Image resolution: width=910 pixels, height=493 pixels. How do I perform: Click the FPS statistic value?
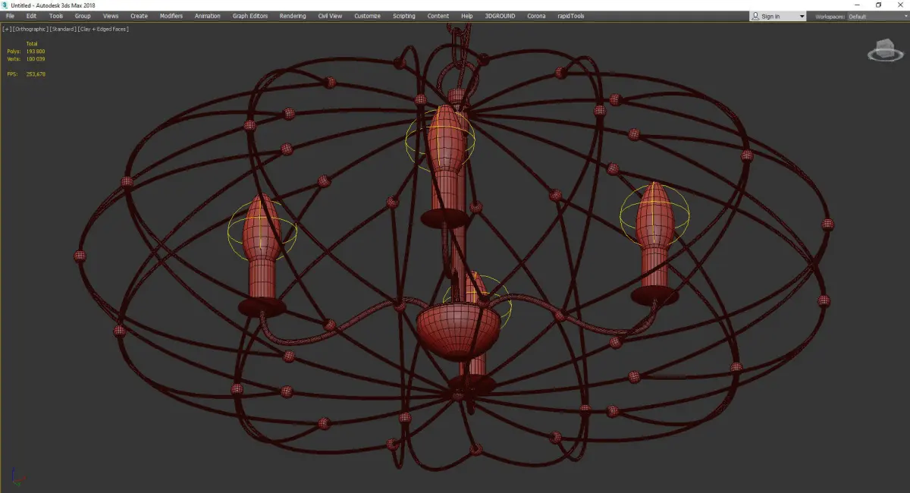(x=36, y=74)
